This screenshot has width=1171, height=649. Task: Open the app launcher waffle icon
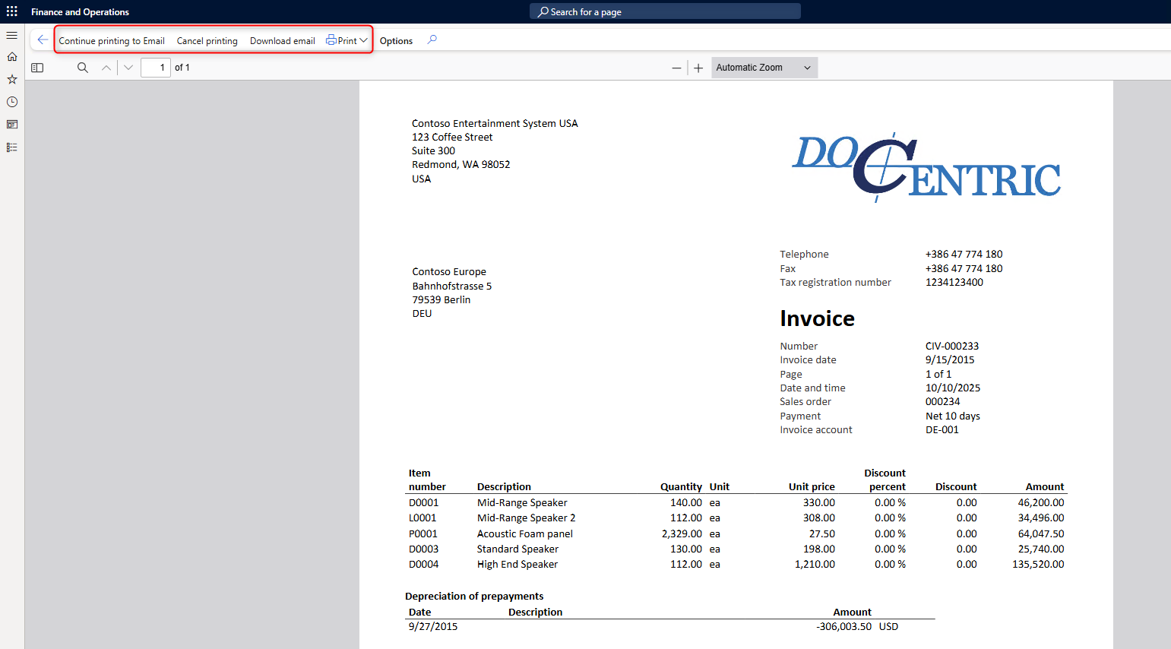(12, 11)
